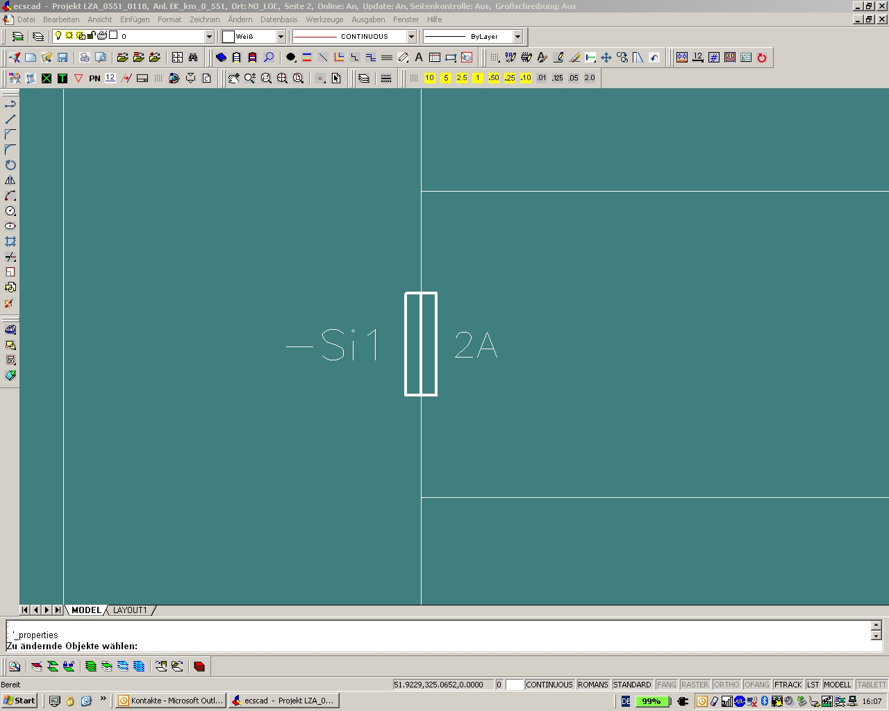Viewport: 889px width, 711px height.
Task: Open the first folder icon
Action: [x=122, y=58]
